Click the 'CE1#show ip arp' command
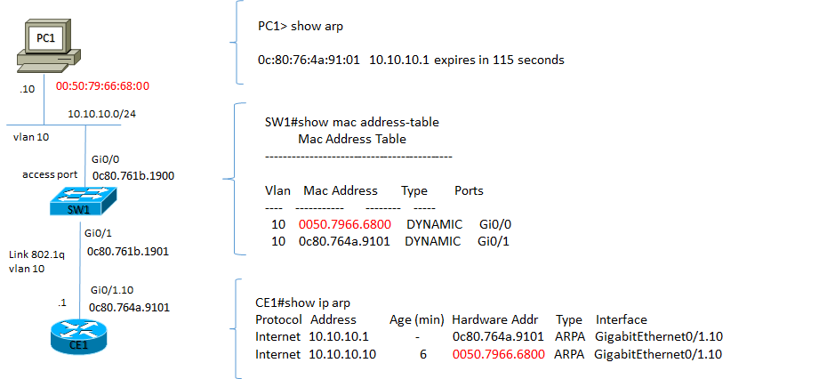Image resolution: width=819 pixels, height=379 pixels. (303, 302)
